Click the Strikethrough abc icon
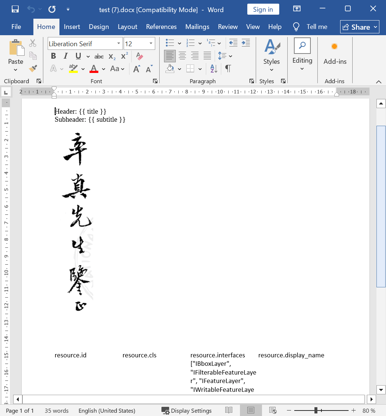 tap(99, 56)
